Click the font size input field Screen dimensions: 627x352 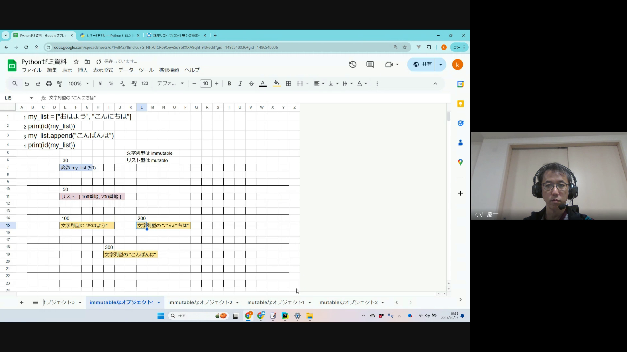205,84
